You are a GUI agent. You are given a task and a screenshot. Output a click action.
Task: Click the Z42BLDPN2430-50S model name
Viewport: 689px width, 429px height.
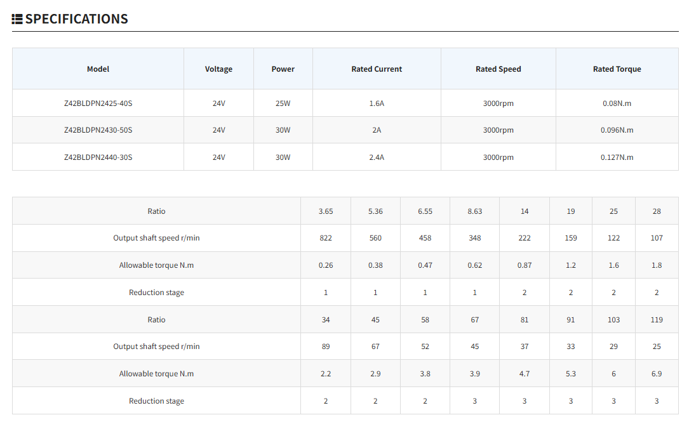click(98, 130)
